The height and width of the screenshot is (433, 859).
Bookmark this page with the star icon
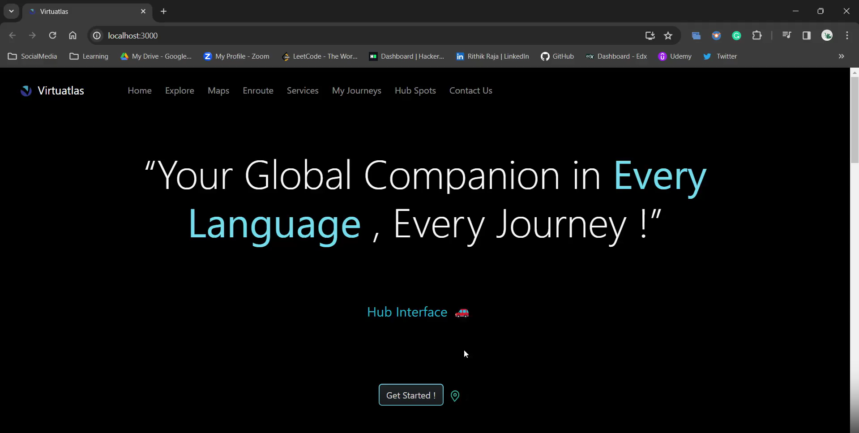click(668, 36)
